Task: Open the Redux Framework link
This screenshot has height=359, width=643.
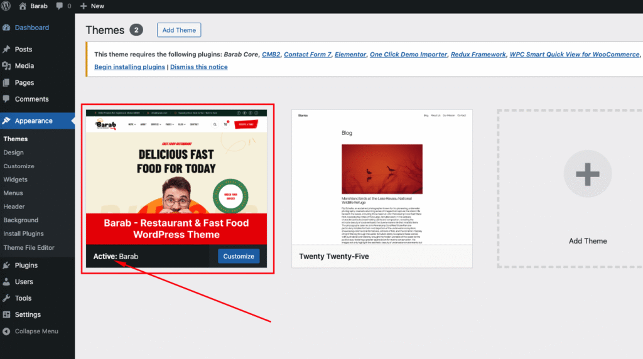Action: click(x=478, y=54)
